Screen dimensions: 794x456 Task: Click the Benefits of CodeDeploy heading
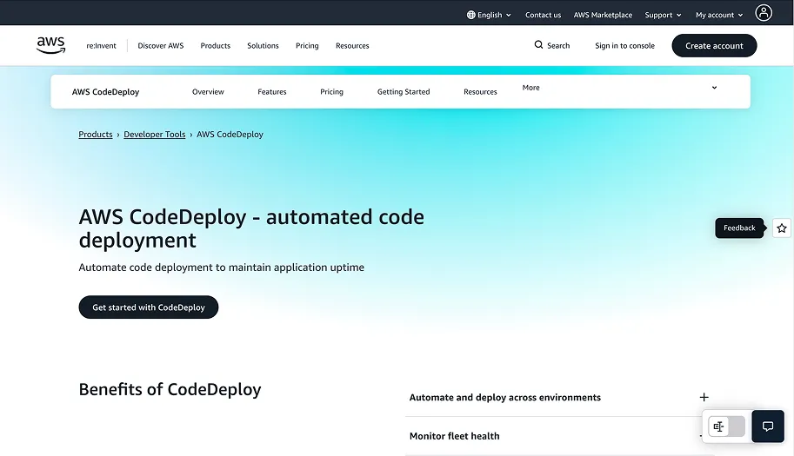[x=170, y=389]
